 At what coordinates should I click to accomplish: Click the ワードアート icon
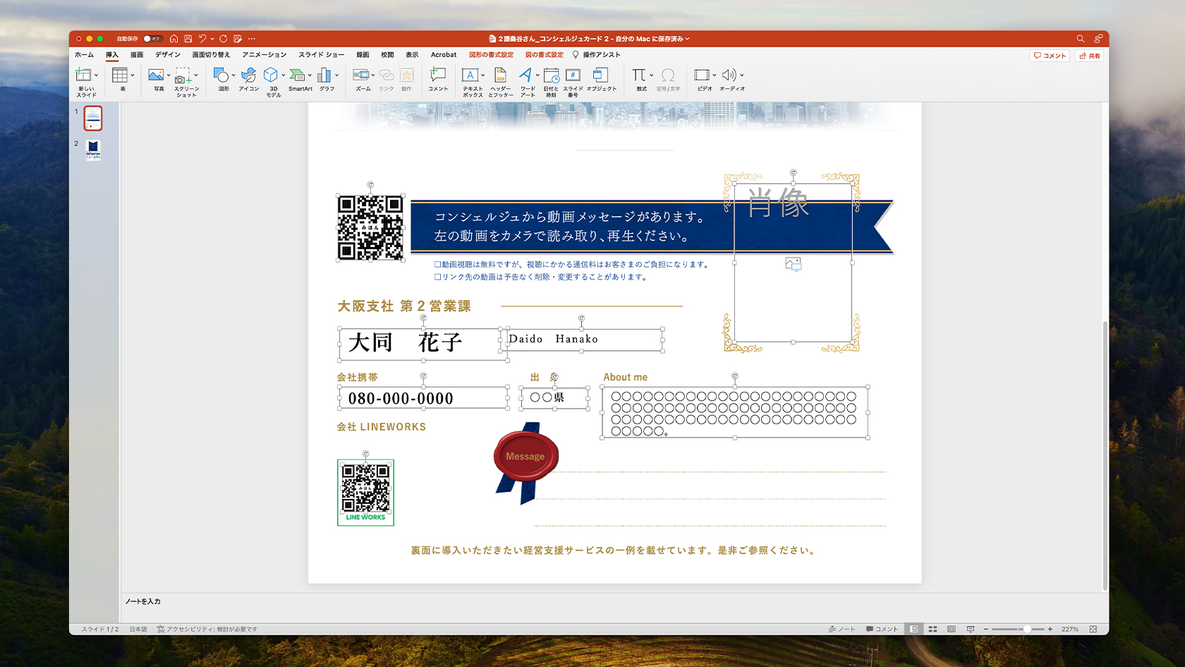(x=525, y=75)
